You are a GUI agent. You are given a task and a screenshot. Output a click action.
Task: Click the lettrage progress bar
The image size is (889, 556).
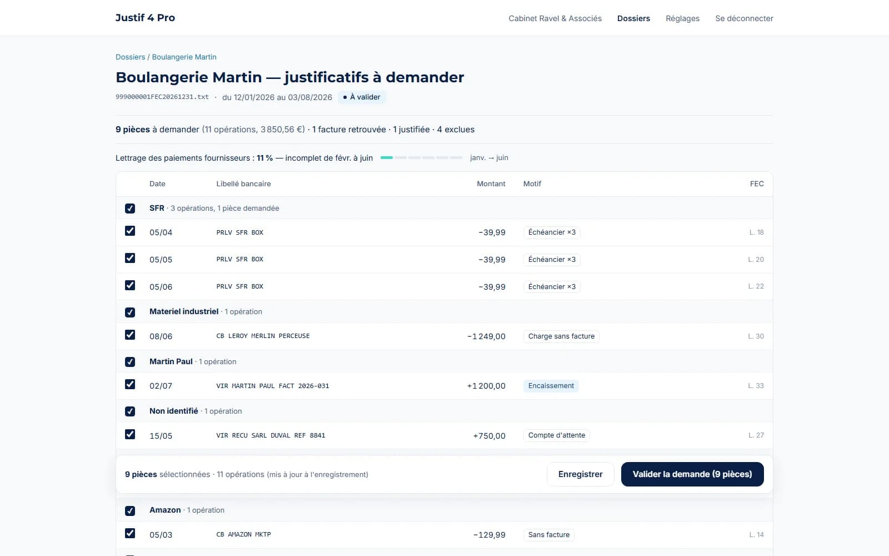pyautogui.click(x=421, y=158)
